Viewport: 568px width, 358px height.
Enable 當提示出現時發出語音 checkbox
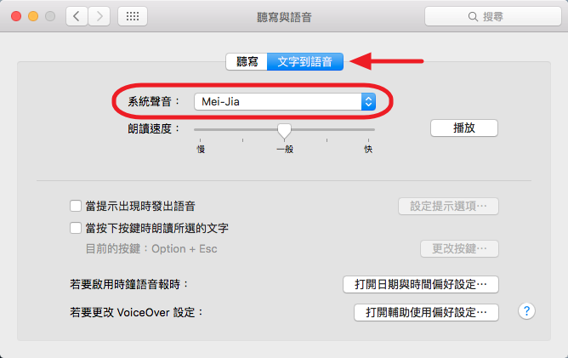click(x=76, y=206)
